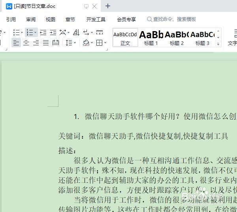Image resolution: width=237 pixels, height=212 pixels.
Task: Click the sort A-Z icon
Action: click(x=76, y=32)
